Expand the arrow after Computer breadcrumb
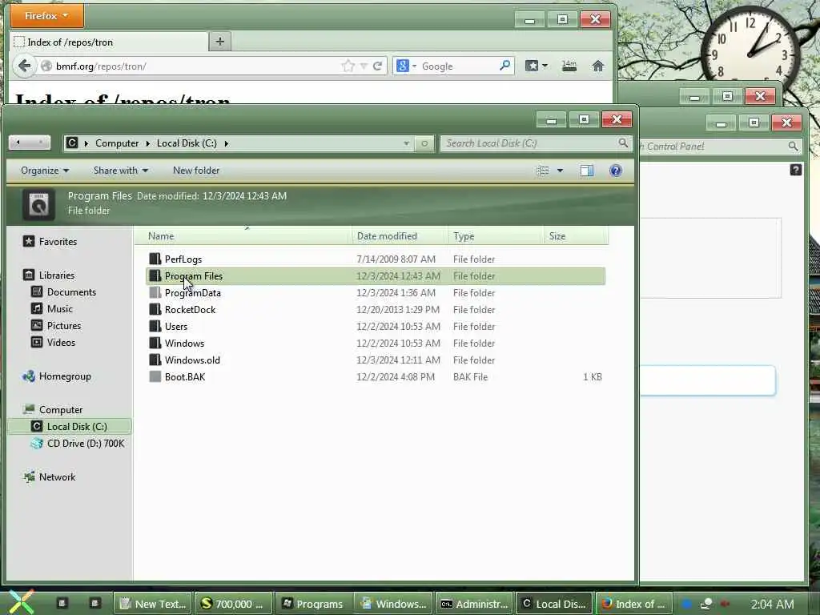 click(148, 143)
